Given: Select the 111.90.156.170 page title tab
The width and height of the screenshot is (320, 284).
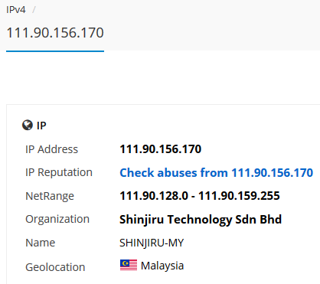Looking at the screenshot, I should [x=55, y=33].
